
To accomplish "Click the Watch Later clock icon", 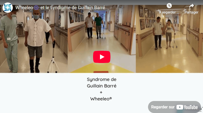I will (x=169, y=6).
